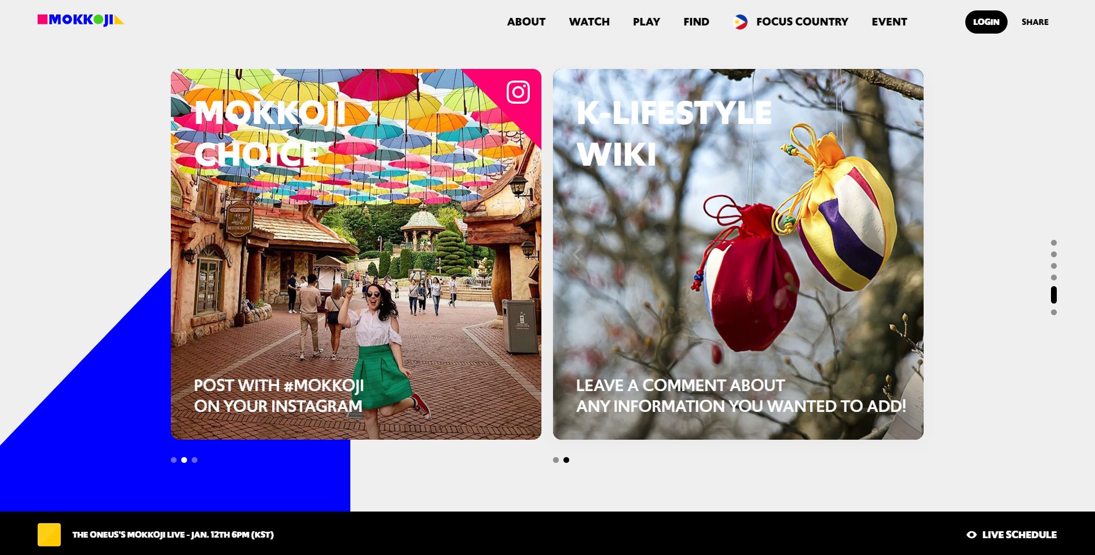The image size is (1095, 555).
Task: Select second slide dot under Mokkoji Choice
Action: 184,460
